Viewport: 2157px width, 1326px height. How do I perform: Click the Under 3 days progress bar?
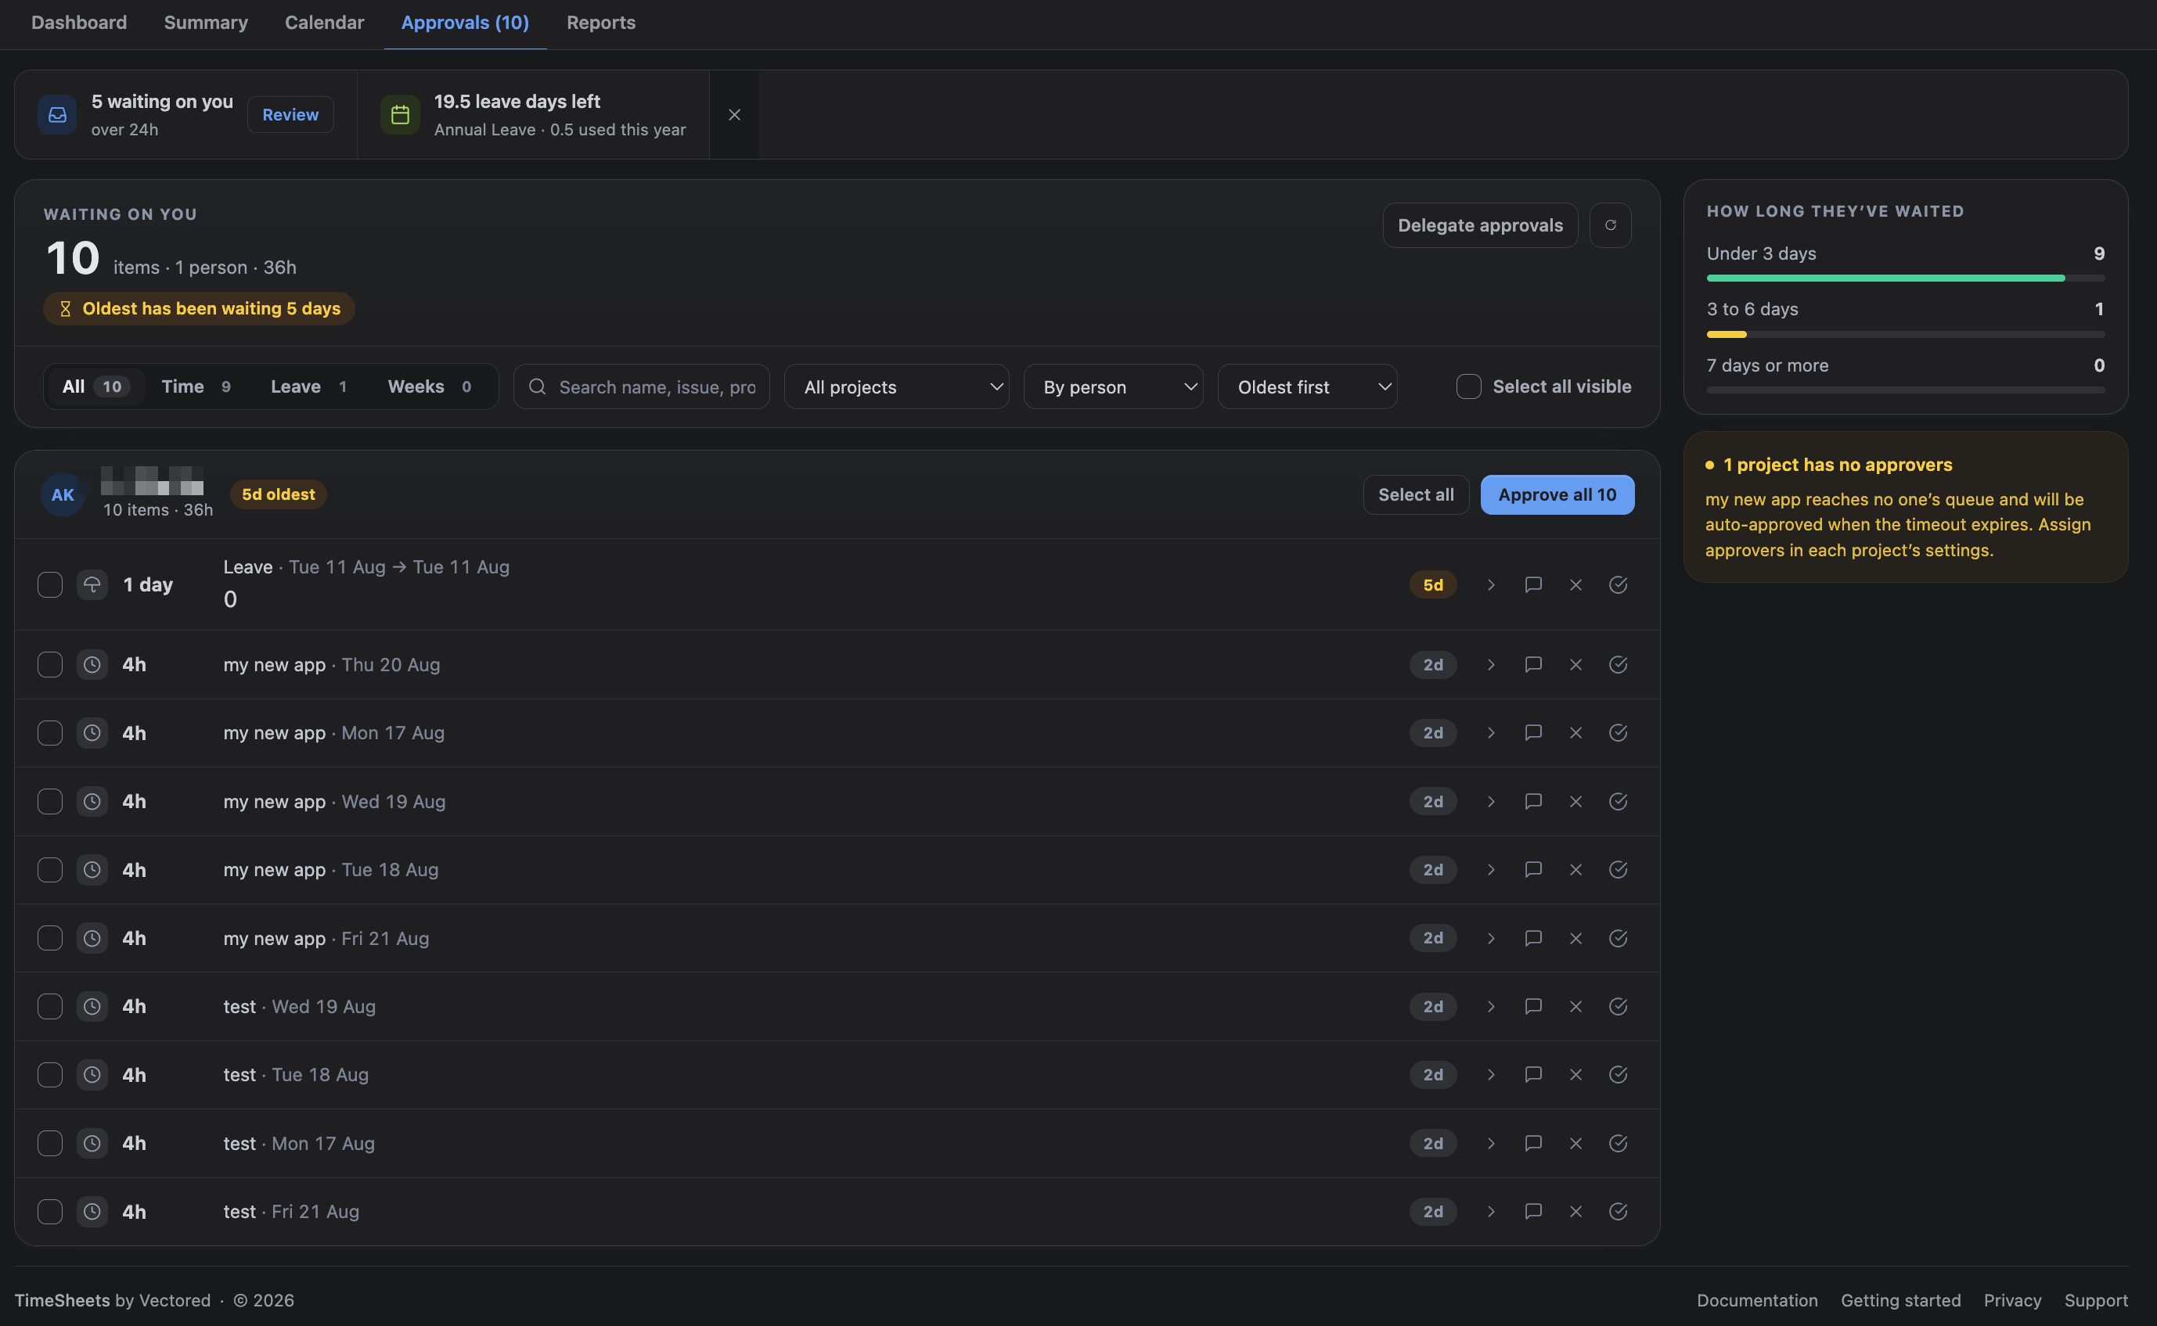[x=1905, y=278]
